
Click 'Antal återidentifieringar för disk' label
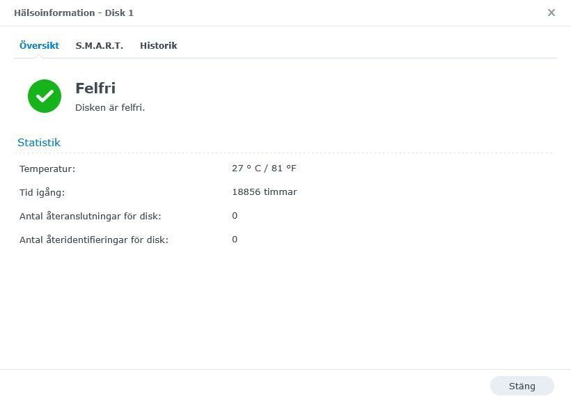pos(94,240)
